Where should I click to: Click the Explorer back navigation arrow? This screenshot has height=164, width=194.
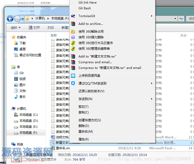point(10,19)
